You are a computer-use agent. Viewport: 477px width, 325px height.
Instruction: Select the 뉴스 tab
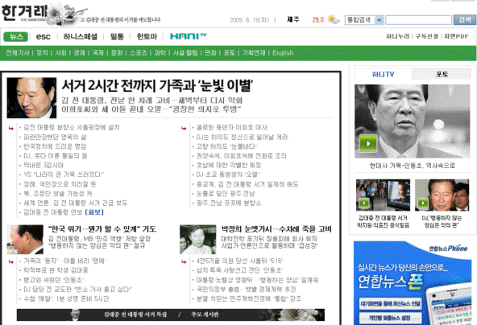[x=16, y=36]
